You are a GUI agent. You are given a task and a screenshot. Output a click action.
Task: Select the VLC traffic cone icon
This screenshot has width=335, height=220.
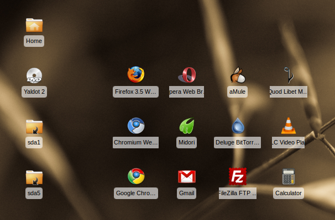click(289, 126)
